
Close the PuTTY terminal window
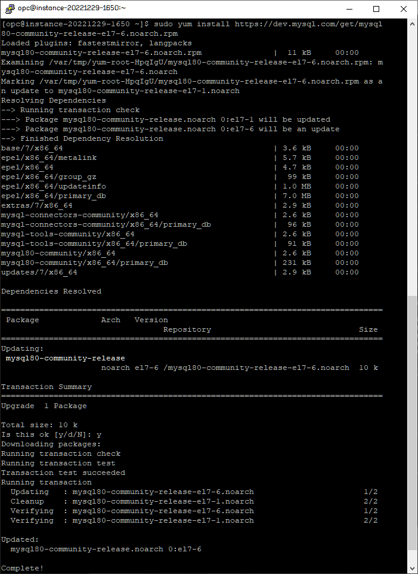[x=403, y=9]
